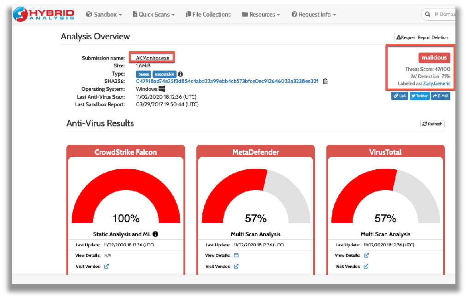466x297 pixels.
Task: Click the search input field
Action: click(x=438, y=14)
